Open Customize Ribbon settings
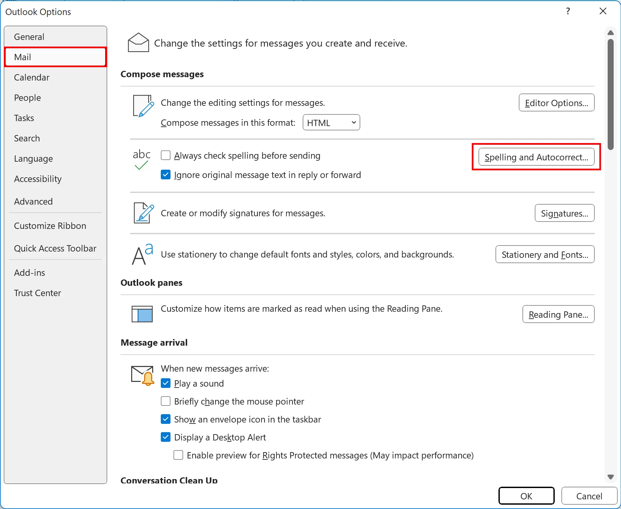621x509 pixels. point(55,226)
